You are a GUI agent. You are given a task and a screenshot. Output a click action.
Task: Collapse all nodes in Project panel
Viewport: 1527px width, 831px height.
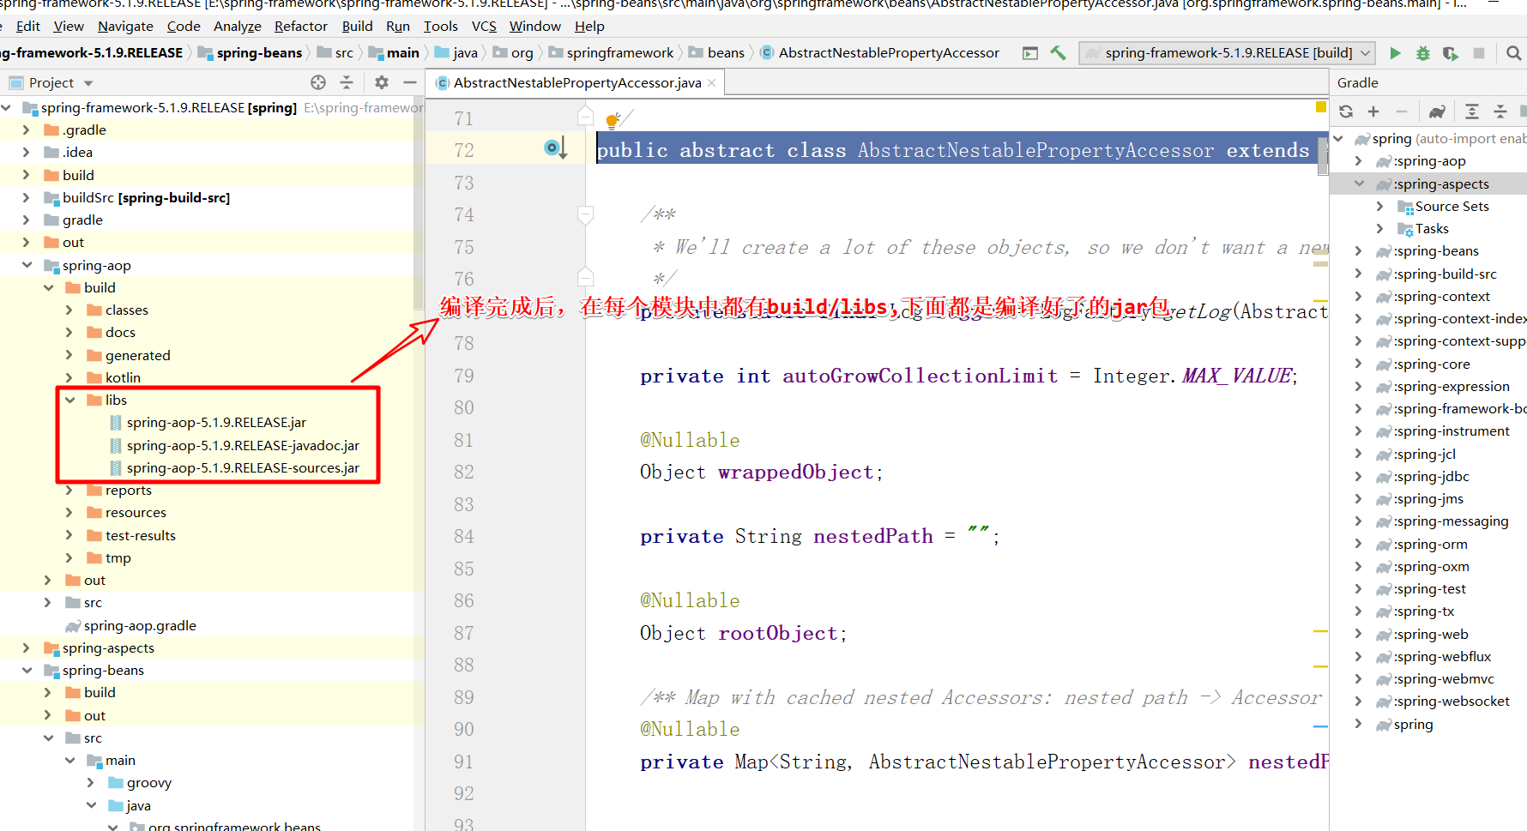(347, 82)
